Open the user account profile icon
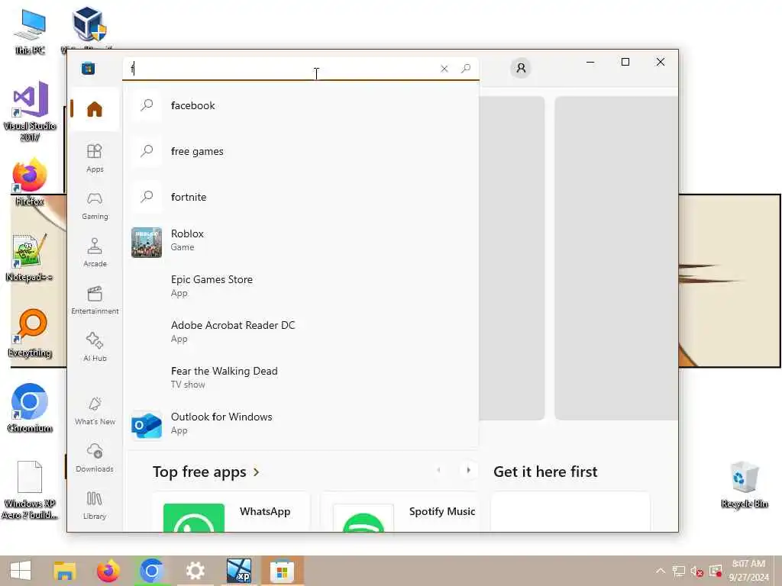Screen dimensions: 782x586 click(521, 68)
